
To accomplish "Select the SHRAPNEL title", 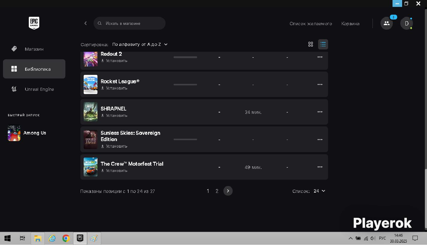I will coord(113,109).
